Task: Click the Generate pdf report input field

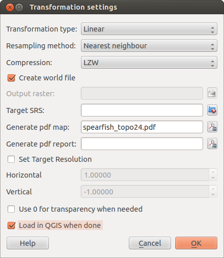Action: (x=142, y=144)
